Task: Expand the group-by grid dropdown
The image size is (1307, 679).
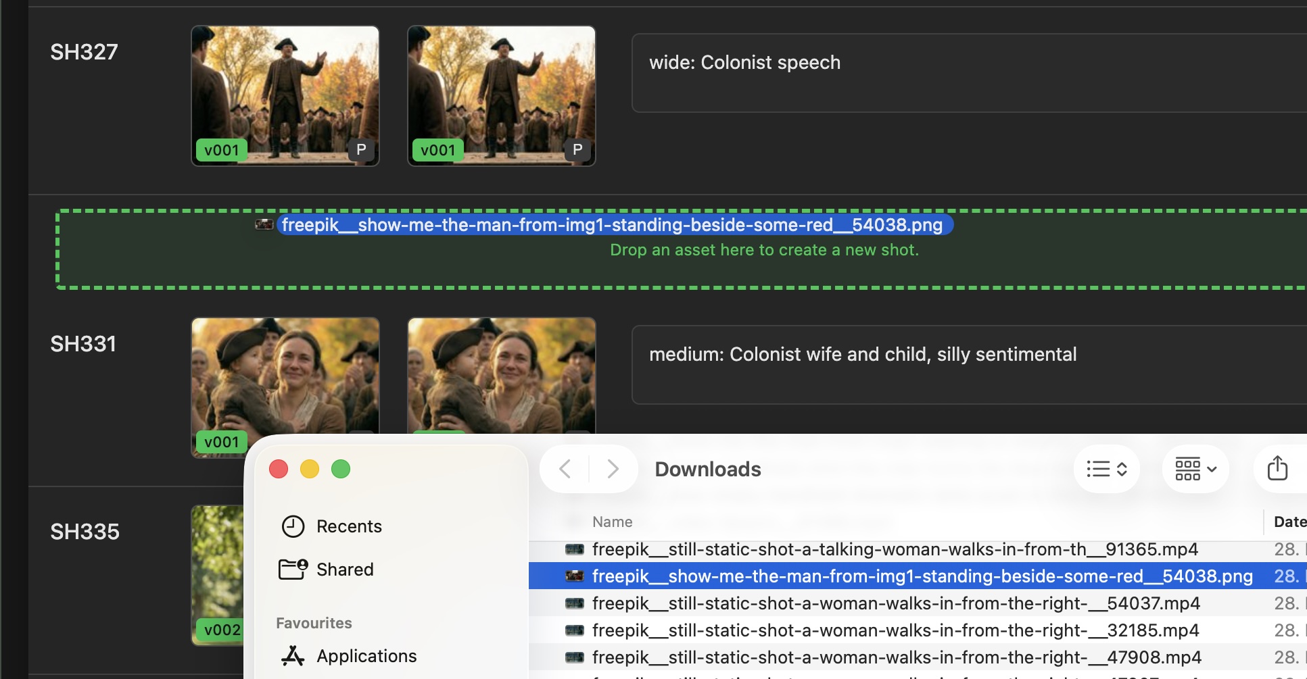Action: [1195, 468]
